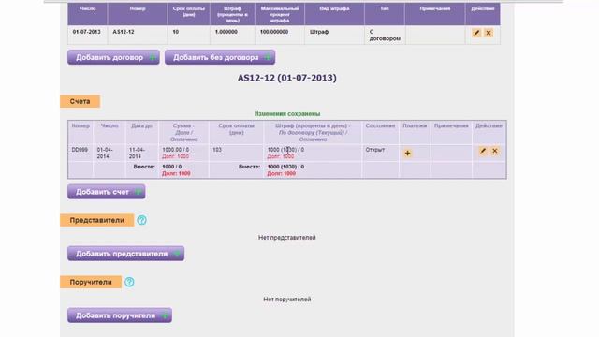Viewport: 599px width, 337px height.
Task: Select the Представители section label
Action: pyautogui.click(x=97, y=220)
